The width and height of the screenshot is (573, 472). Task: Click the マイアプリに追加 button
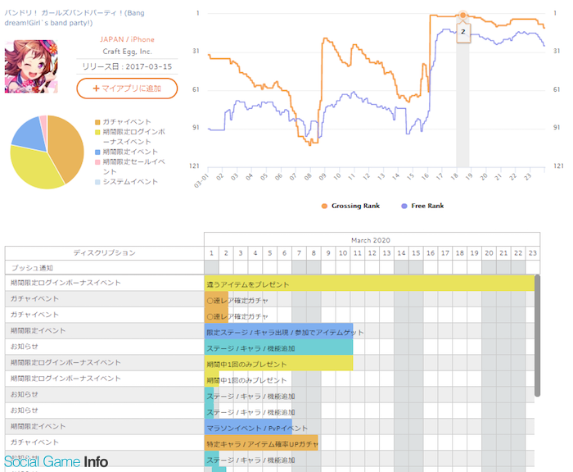point(127,88)
